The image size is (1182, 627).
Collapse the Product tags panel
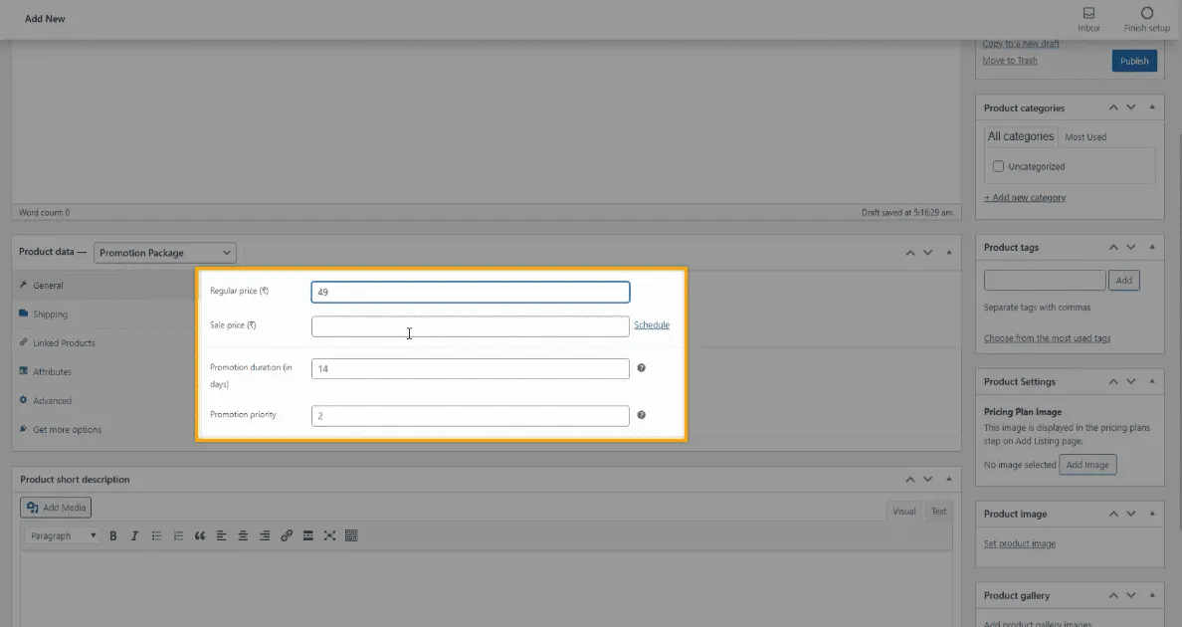click(1152, 247)
